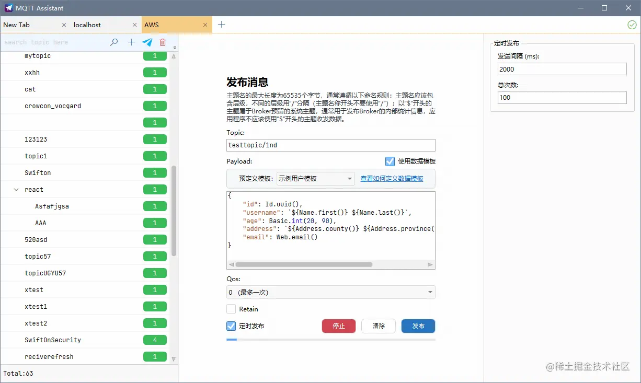Click the message count badge of SwiftOnSecurity

tap(155, 340)
